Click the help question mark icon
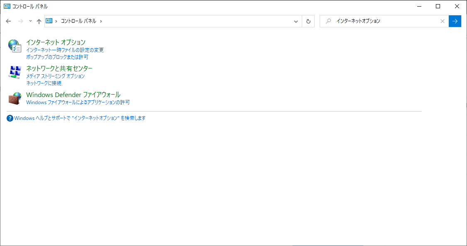 [9, 118]
